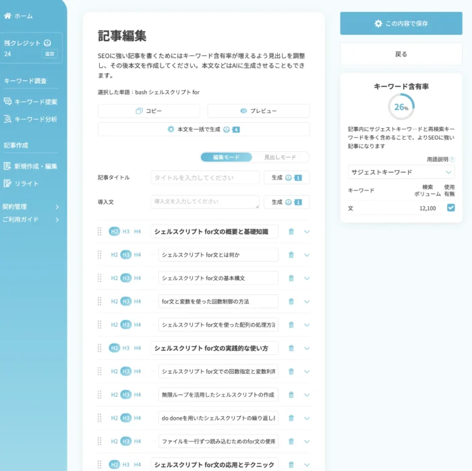Screen dimensions: 472x471
Task: Click the 用語説明 help icon
Action: point(452,160)
